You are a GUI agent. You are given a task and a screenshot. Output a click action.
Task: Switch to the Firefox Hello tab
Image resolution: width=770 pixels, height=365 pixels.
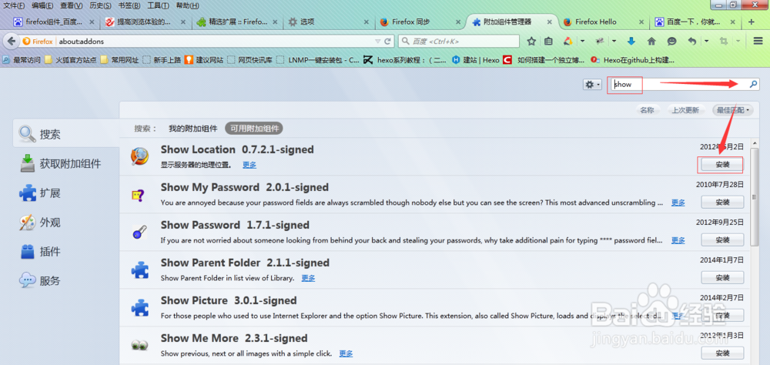click(x=604, y=22)
